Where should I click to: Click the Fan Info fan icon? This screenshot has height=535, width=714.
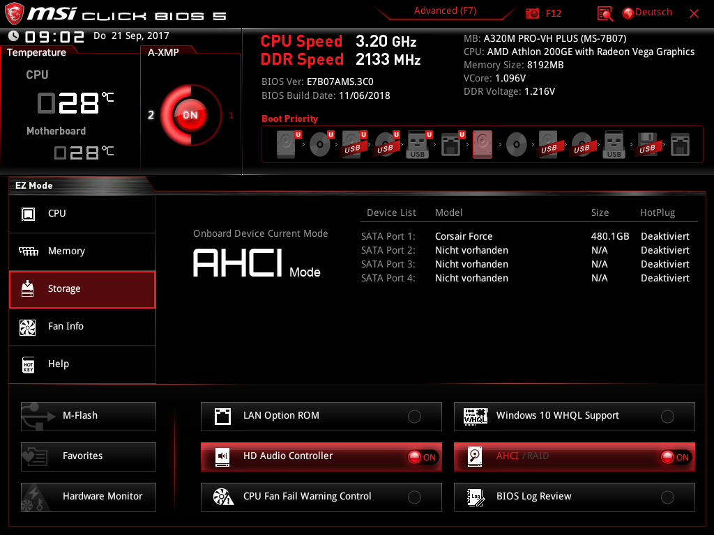pos(28,327)
